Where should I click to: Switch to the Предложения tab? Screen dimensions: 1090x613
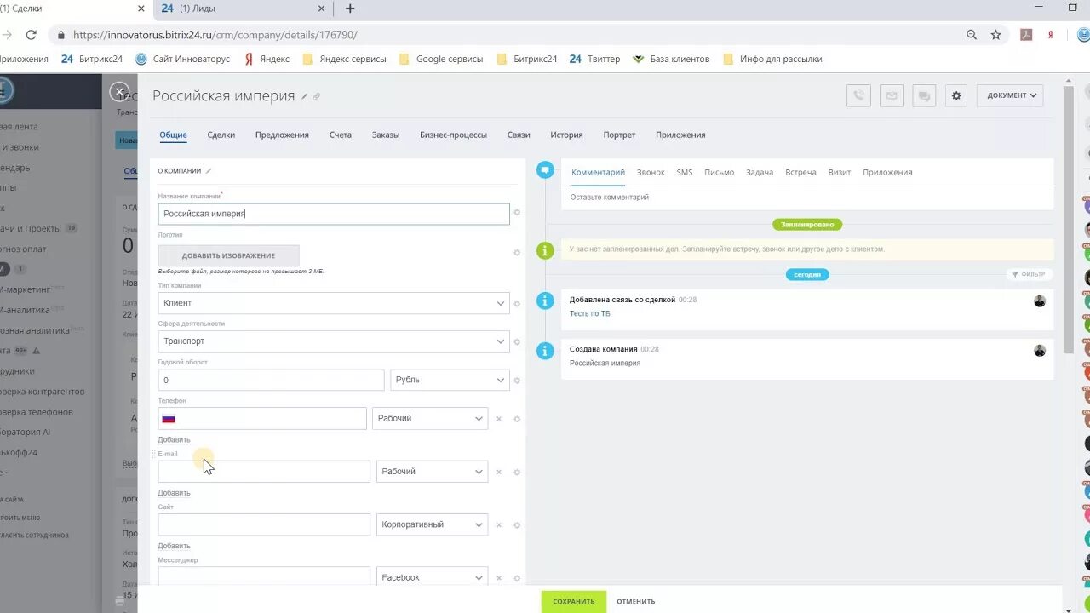(x=282, y=135)
